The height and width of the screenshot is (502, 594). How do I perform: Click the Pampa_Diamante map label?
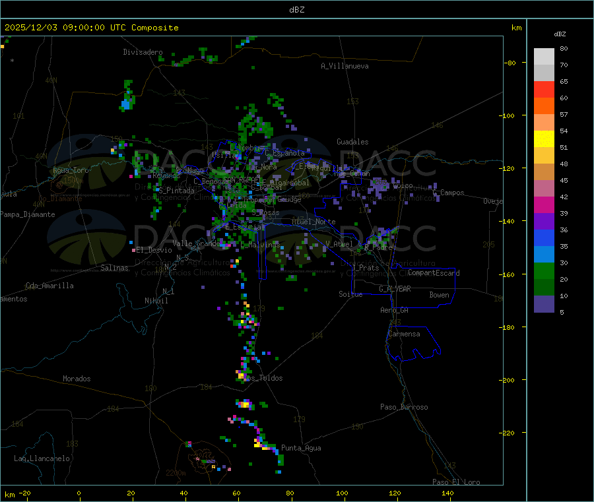(28, 214)
